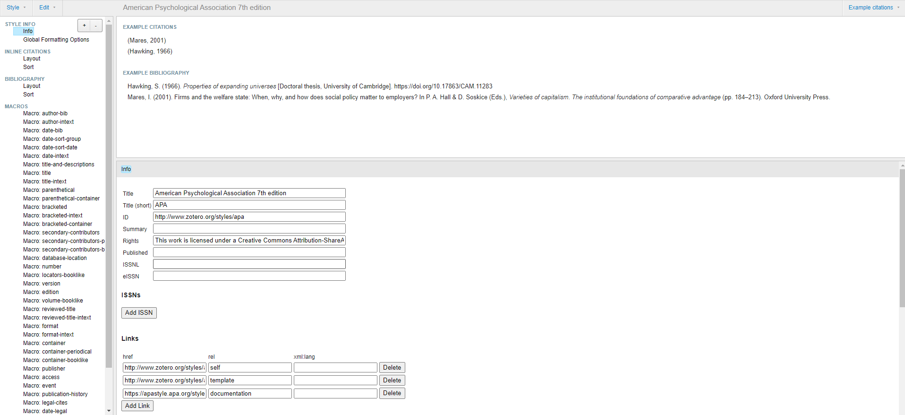Image resolution: width=905 pixels, height=415 pixels.
Task: Select Sort under Inline Citations
Action: point(28,67)
